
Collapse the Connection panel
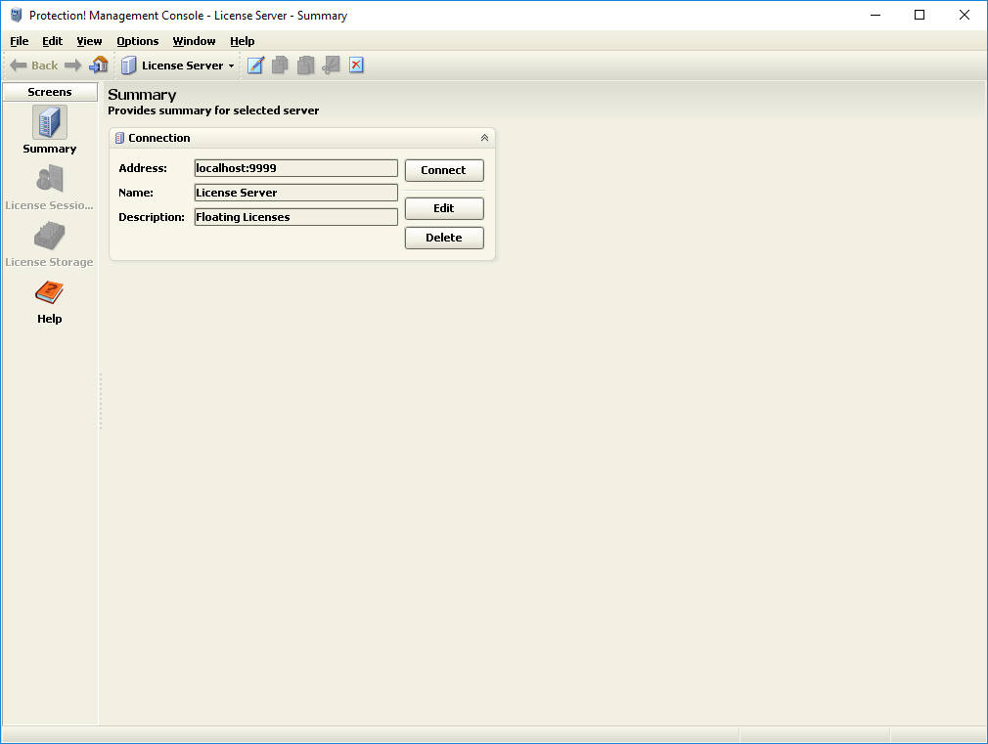point(484,138)
